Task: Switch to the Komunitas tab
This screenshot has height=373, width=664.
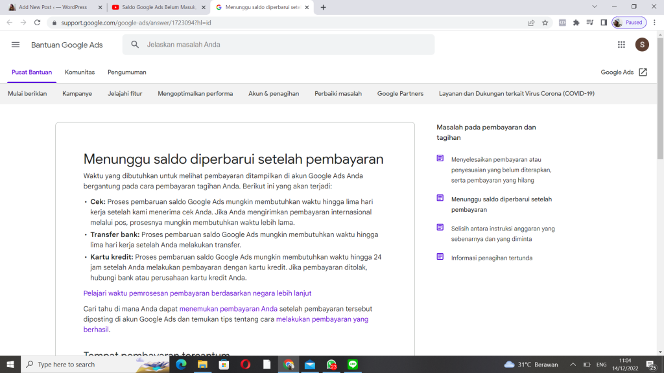Action: pyautogui.click(x=80, y=72)
